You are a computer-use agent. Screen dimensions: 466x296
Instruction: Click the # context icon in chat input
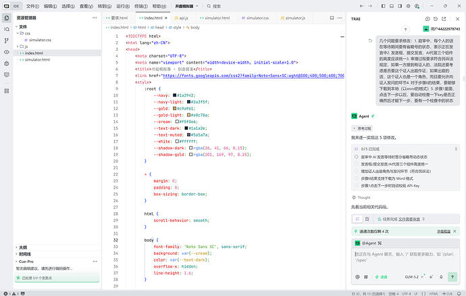pos(366,277)
